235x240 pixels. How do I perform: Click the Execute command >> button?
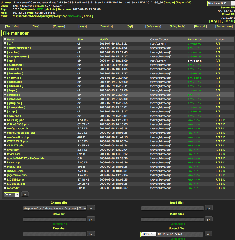(91, 233)
